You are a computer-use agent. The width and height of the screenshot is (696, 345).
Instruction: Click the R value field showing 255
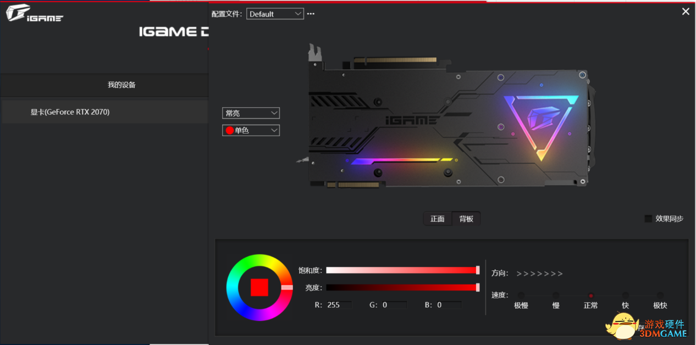[x=339, y=305]
